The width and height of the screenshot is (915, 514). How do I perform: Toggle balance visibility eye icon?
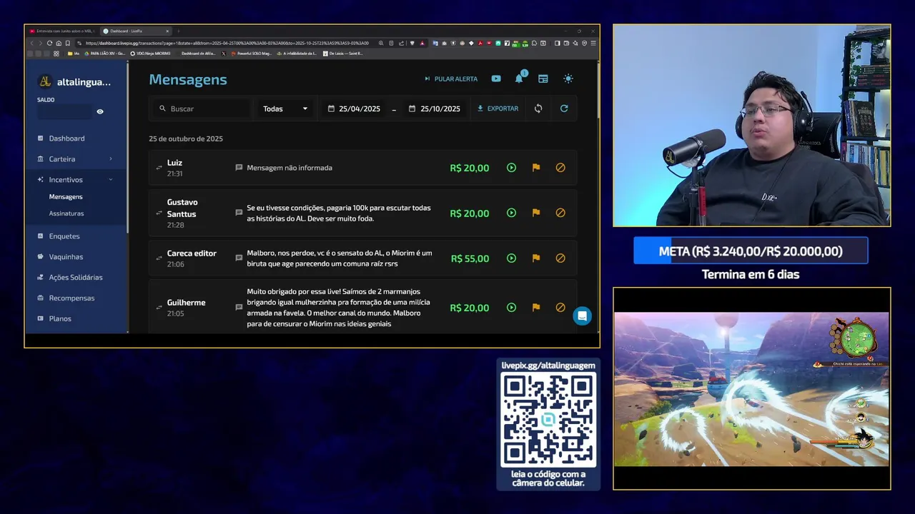(100, 112)
